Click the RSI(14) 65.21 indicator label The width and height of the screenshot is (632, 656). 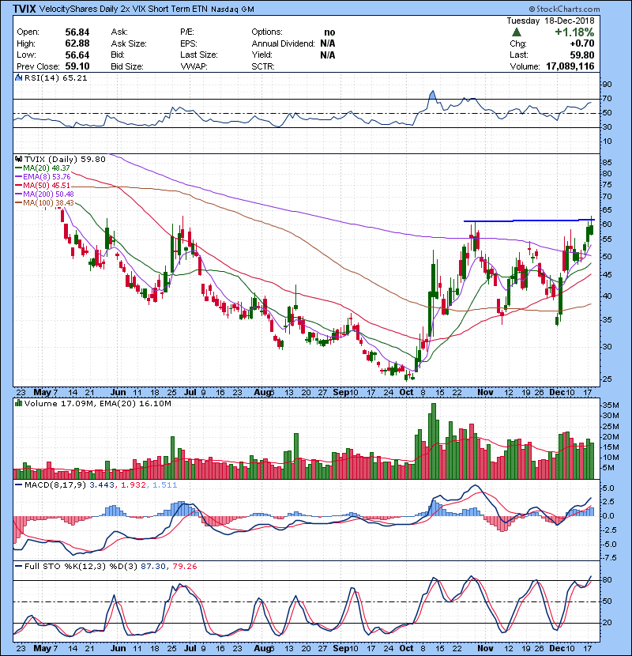(55, 77)
